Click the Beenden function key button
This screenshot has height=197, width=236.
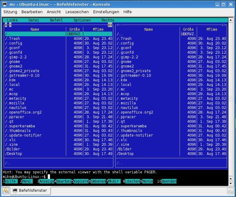click(x=169, y=181)
